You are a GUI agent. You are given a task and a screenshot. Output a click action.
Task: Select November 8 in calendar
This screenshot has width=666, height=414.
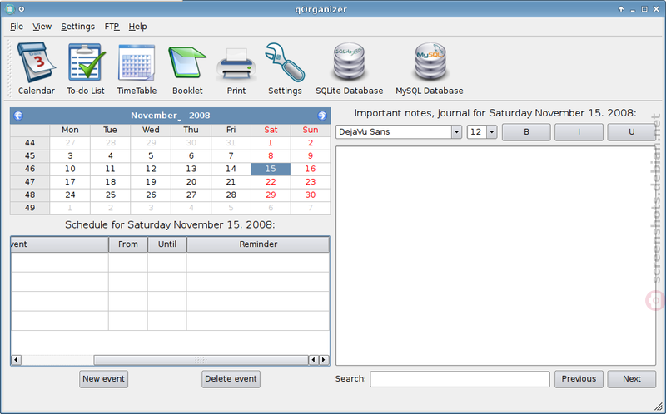(271, 155)
